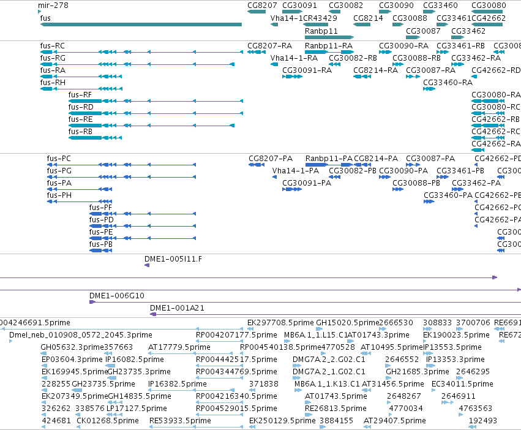Open the CG33460-RA transcript label
Viewport: 521px width, 430px height.
(x=448, y=83)
